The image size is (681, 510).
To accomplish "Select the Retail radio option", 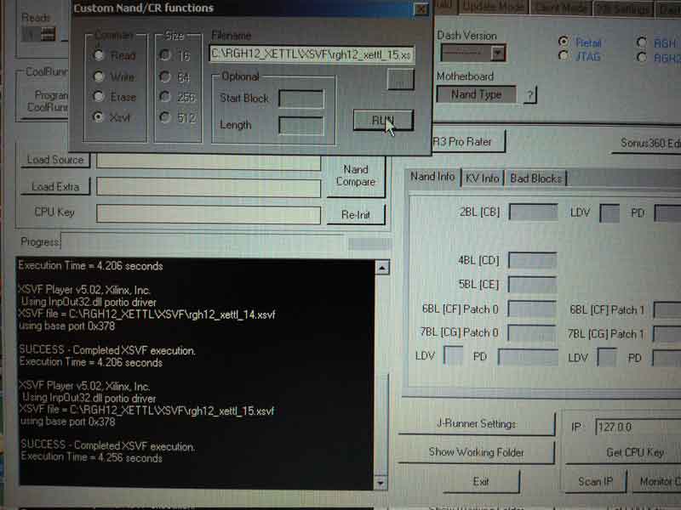I will click(x=564, y=42).
